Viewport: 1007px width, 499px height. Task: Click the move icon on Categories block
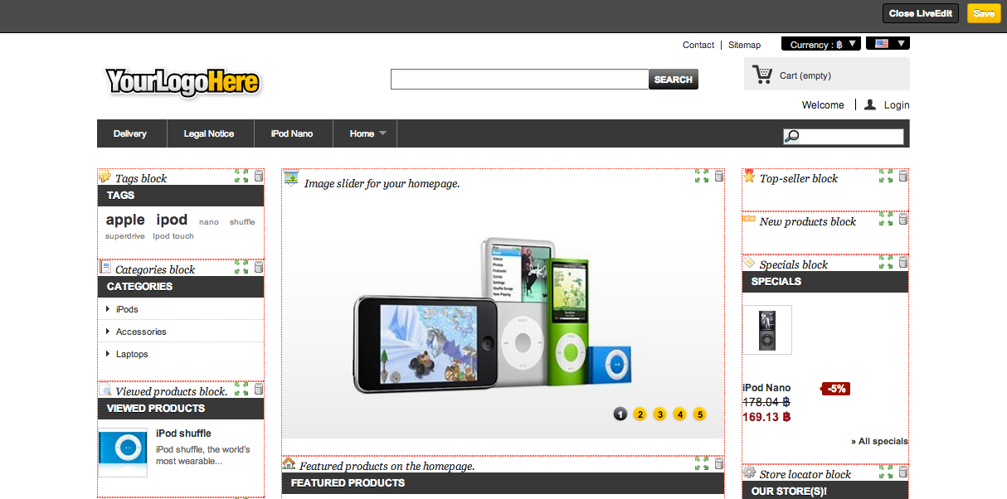[x=241, y=267]
